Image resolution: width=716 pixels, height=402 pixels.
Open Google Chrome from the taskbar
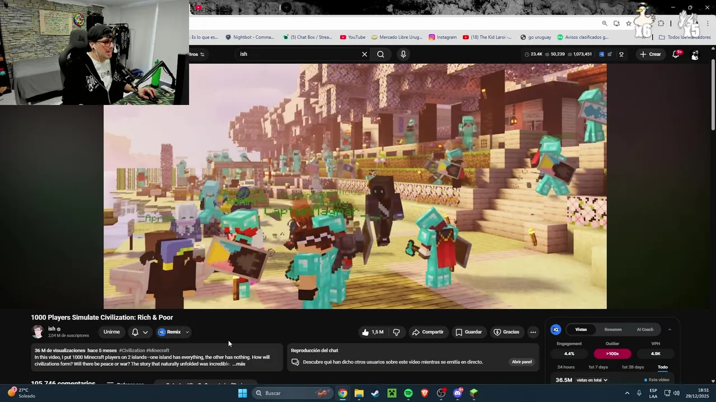coord(342,393)
